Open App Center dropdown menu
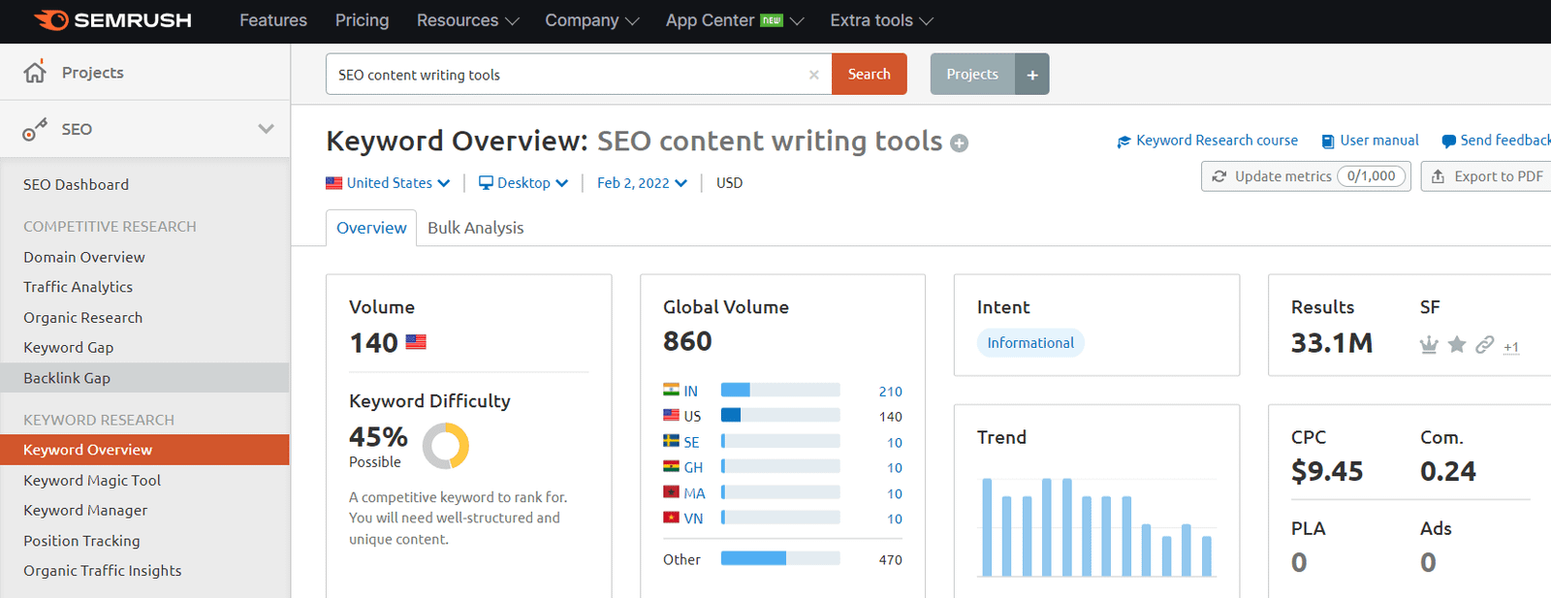Image resolution: width=1551 pixels, height=598 pixels. click(x=735, y=20)
